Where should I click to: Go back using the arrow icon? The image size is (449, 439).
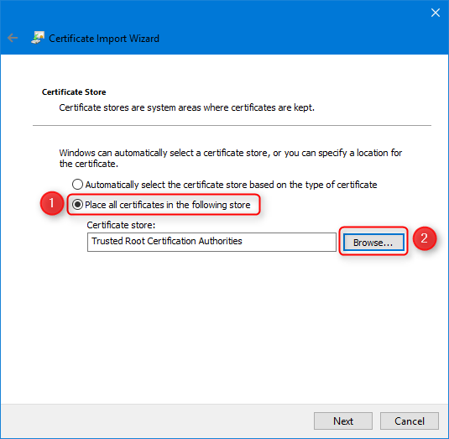click(x=13, y=38)
